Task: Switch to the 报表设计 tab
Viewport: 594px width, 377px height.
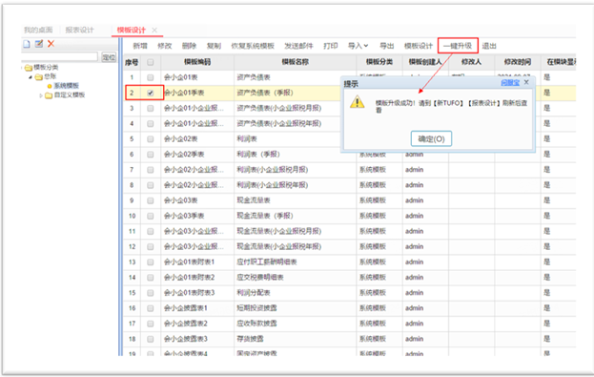Action: 79,30
